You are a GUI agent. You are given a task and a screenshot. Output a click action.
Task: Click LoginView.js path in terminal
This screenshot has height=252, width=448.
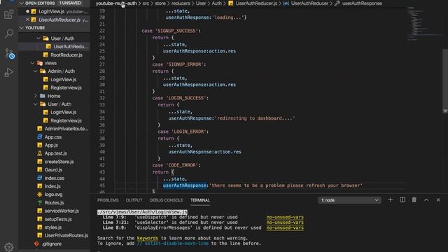(142, 212)
